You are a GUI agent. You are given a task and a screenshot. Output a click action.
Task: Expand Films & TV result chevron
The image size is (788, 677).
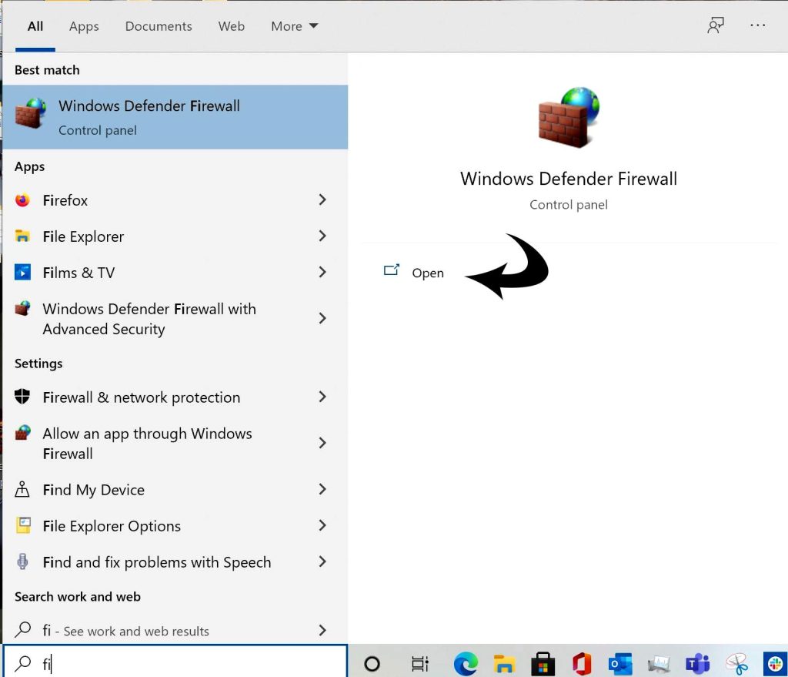click(x=322, y=272)
